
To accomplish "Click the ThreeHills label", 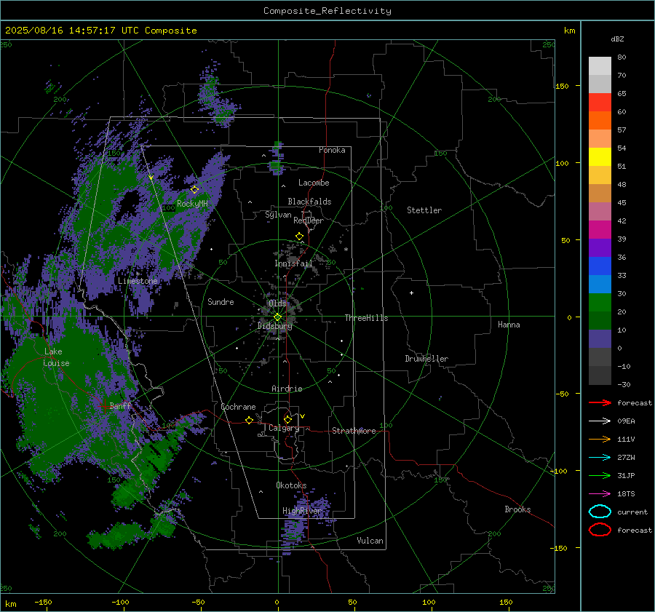I will coord(366,318).
